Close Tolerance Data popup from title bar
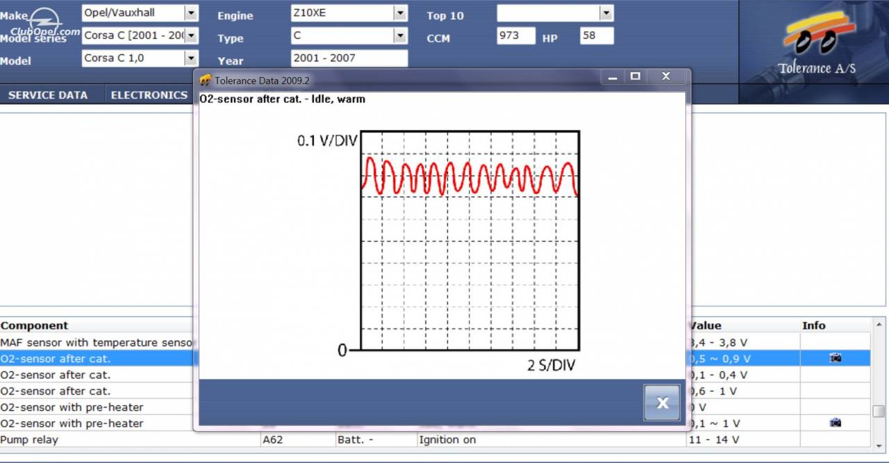The image size is (889, 463). [665, 76]
